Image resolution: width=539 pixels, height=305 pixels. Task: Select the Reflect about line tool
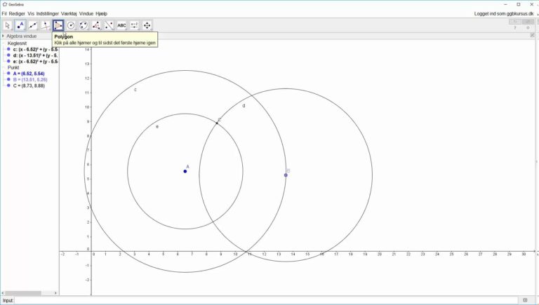click(109, 25)
